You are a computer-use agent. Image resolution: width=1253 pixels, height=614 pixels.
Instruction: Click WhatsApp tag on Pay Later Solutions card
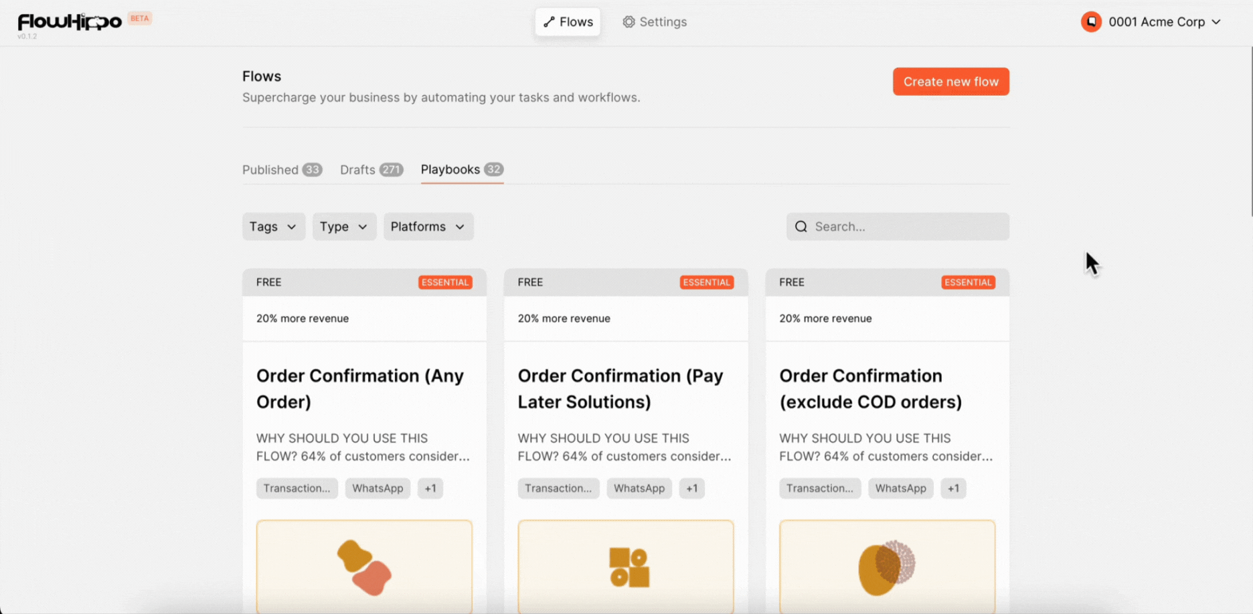coord(639,489)
